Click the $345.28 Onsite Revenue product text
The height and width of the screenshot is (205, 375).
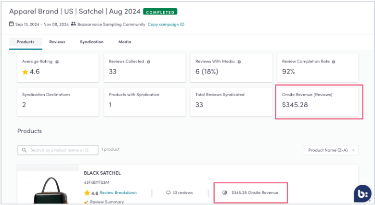(255, 192)
